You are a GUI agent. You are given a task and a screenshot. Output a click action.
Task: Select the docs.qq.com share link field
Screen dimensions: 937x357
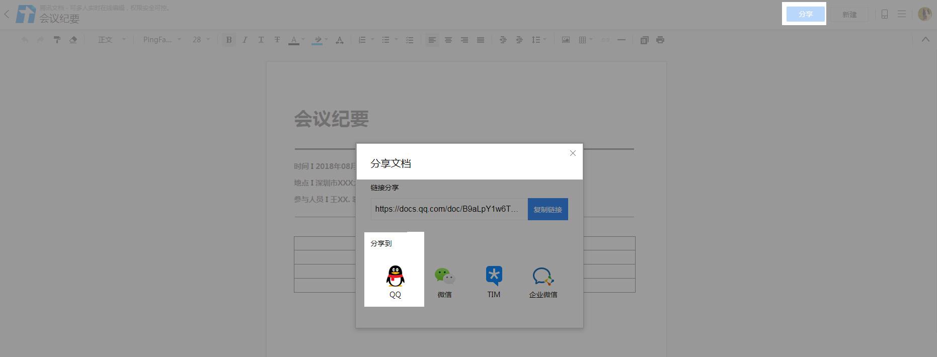coord(449,209)
